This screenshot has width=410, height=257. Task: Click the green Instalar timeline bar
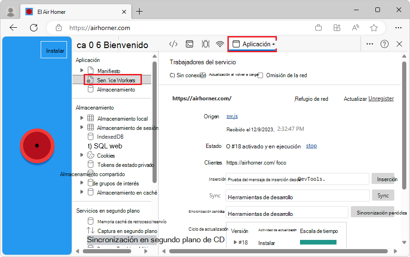coord(318,242)
